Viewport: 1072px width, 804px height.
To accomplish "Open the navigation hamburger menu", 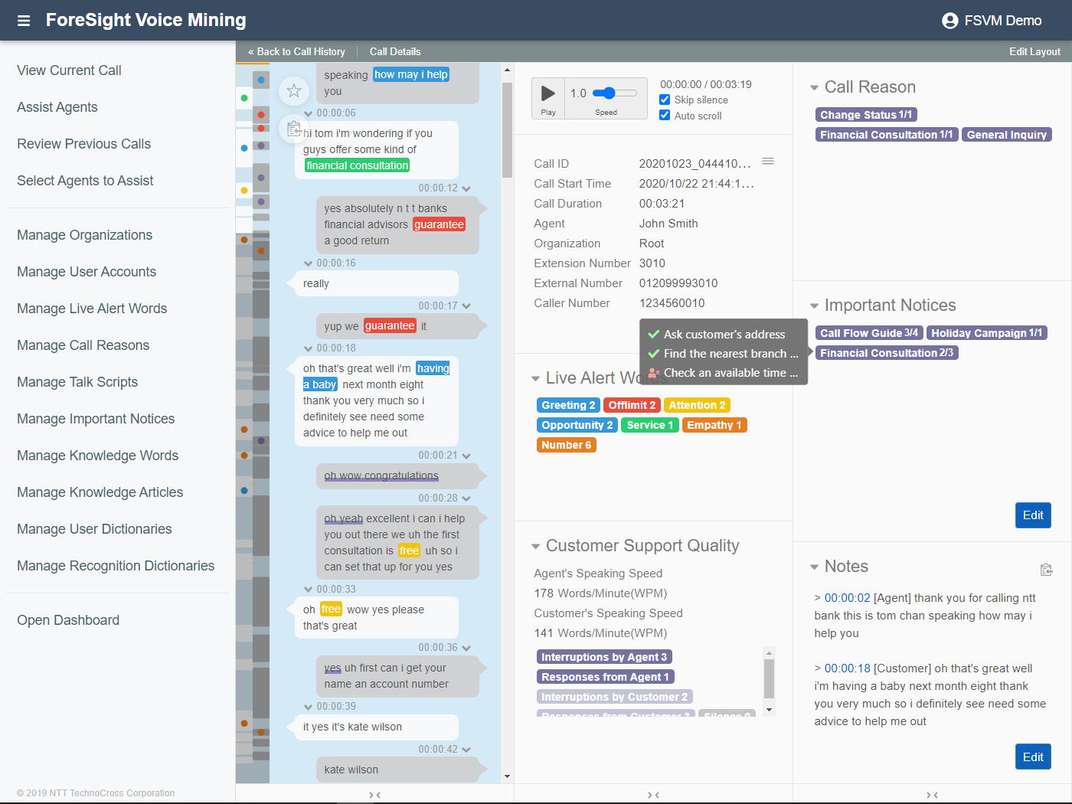I will (x=24, y=20).
